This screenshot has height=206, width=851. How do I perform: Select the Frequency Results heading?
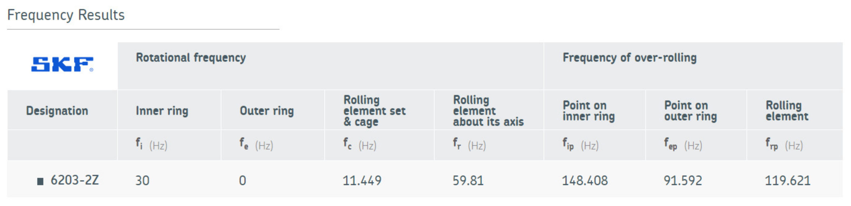pos(66,15)
